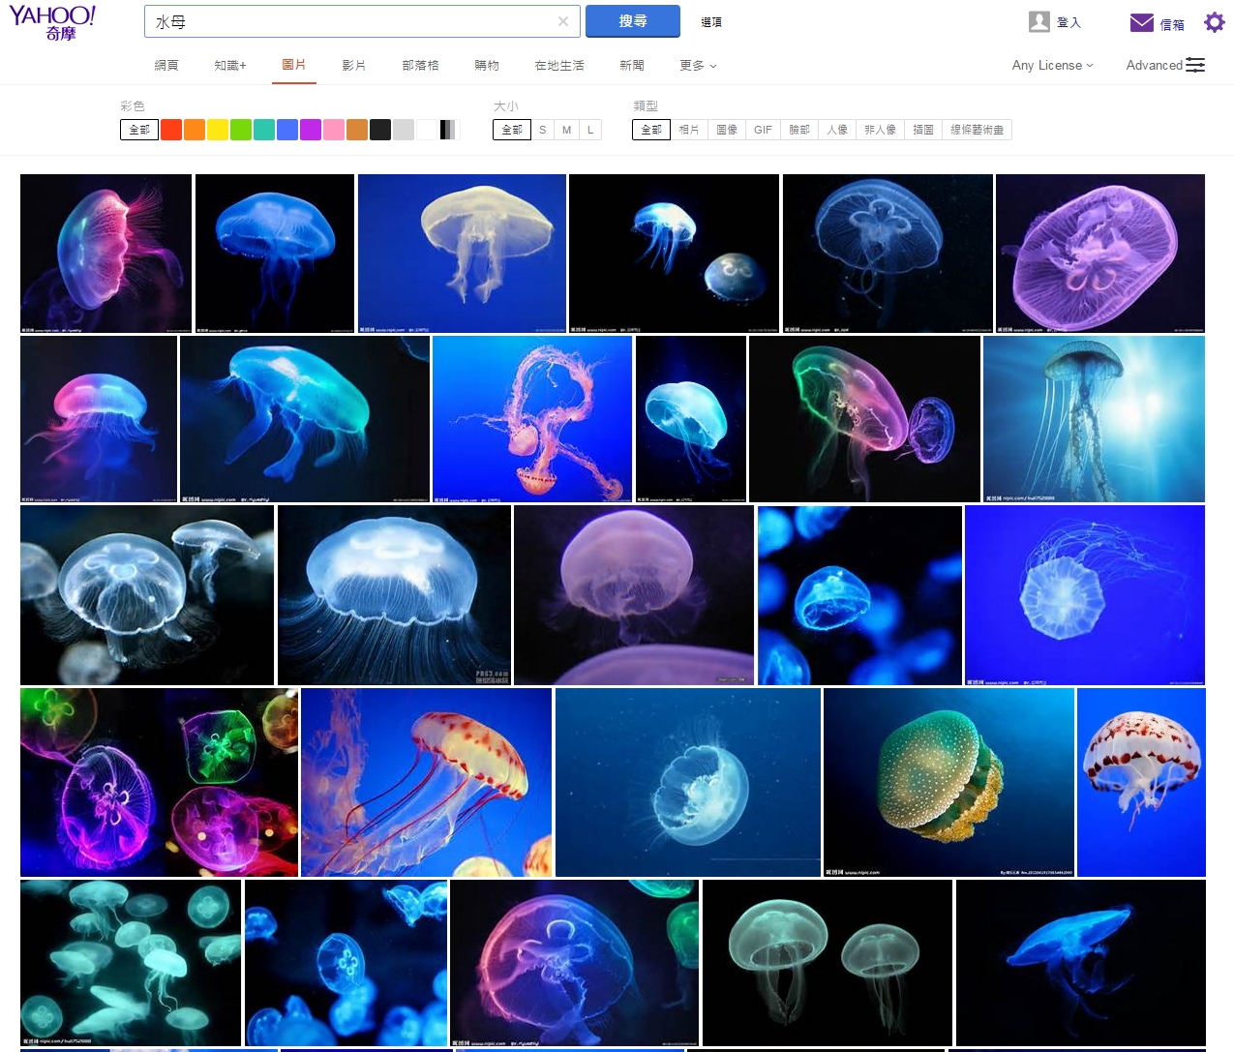Pick the red color swatch
Image resolution: width=1234 pixels, height=1052 pixels.
171,130
